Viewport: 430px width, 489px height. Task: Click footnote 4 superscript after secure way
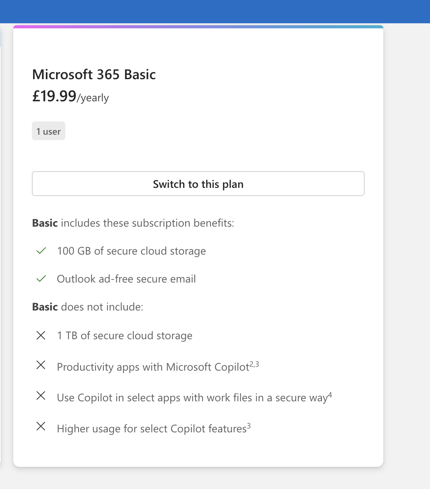pos(330,395)
